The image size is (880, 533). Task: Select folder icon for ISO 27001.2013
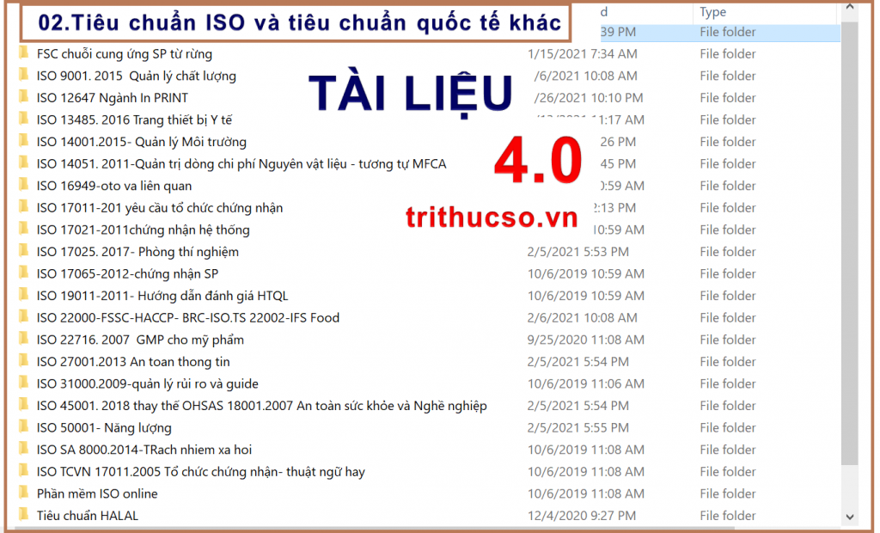coord(23,362)
